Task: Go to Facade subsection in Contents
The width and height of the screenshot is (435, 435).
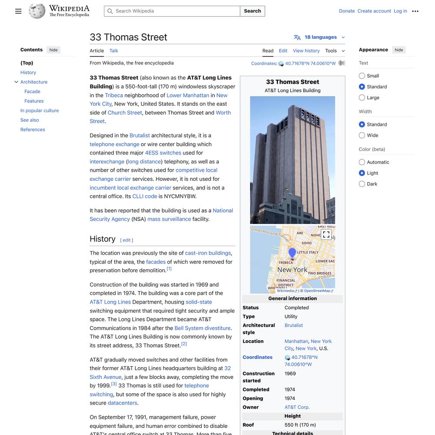Action: coord(32,91)
